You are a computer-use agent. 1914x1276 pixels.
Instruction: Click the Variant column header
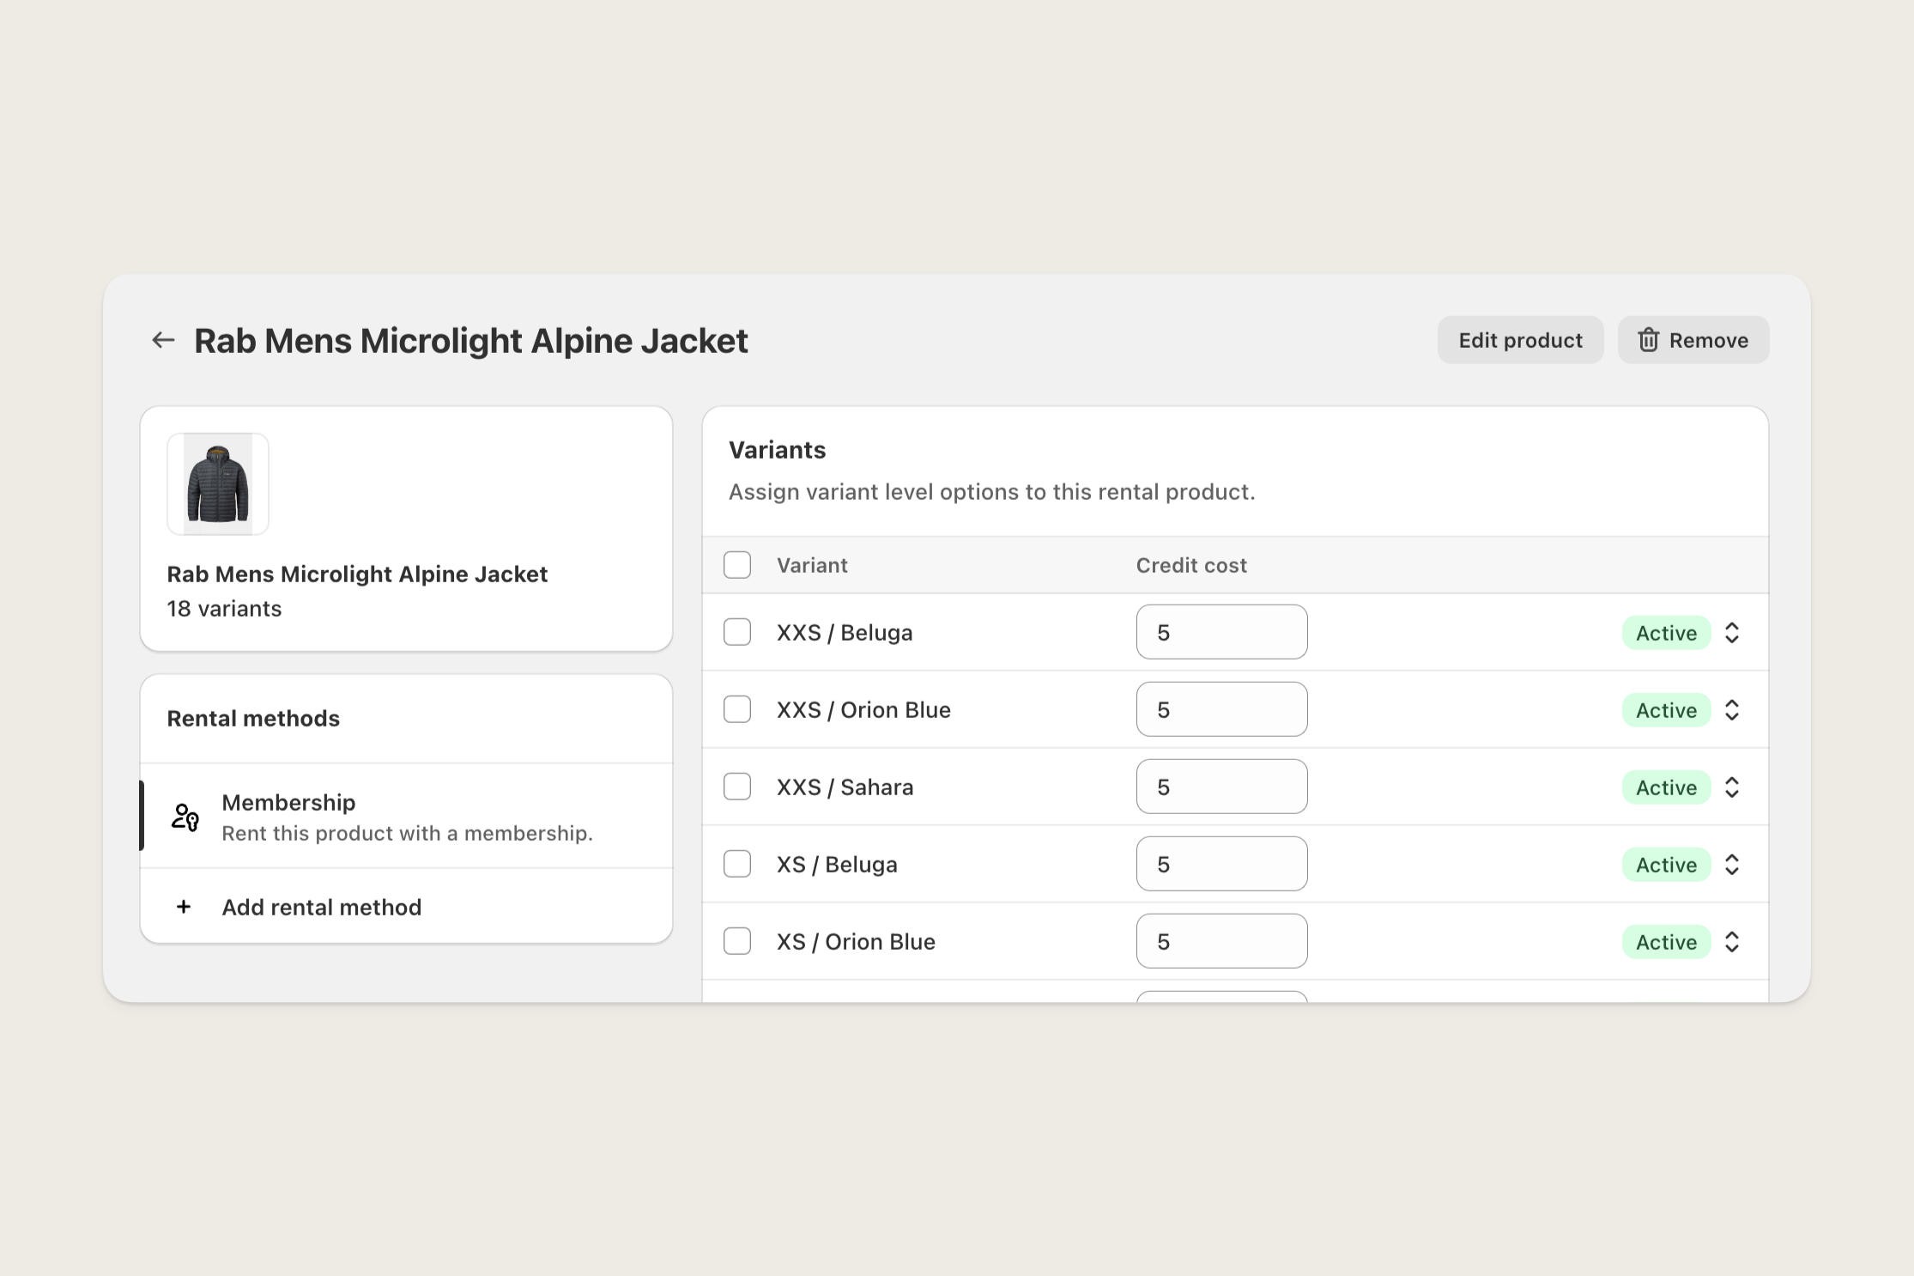[x=812, y=565]
